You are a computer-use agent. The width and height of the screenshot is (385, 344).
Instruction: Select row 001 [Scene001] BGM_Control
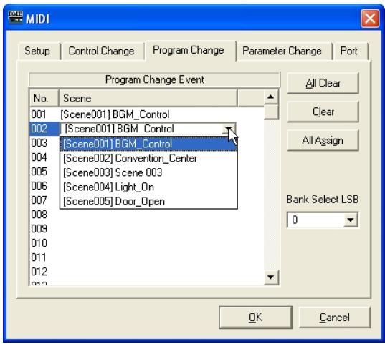point(146,114)
